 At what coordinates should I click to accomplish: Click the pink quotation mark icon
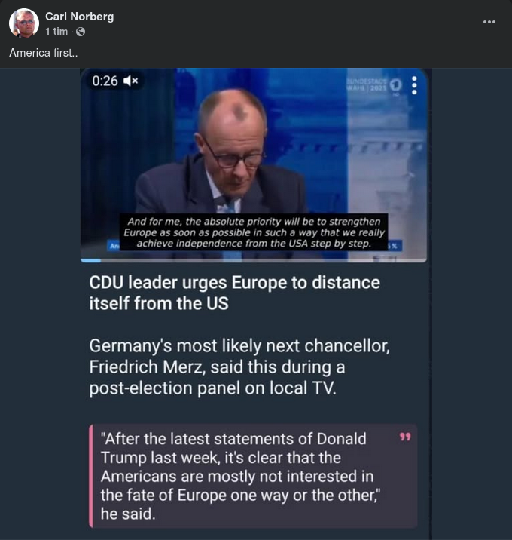point(405,437)
